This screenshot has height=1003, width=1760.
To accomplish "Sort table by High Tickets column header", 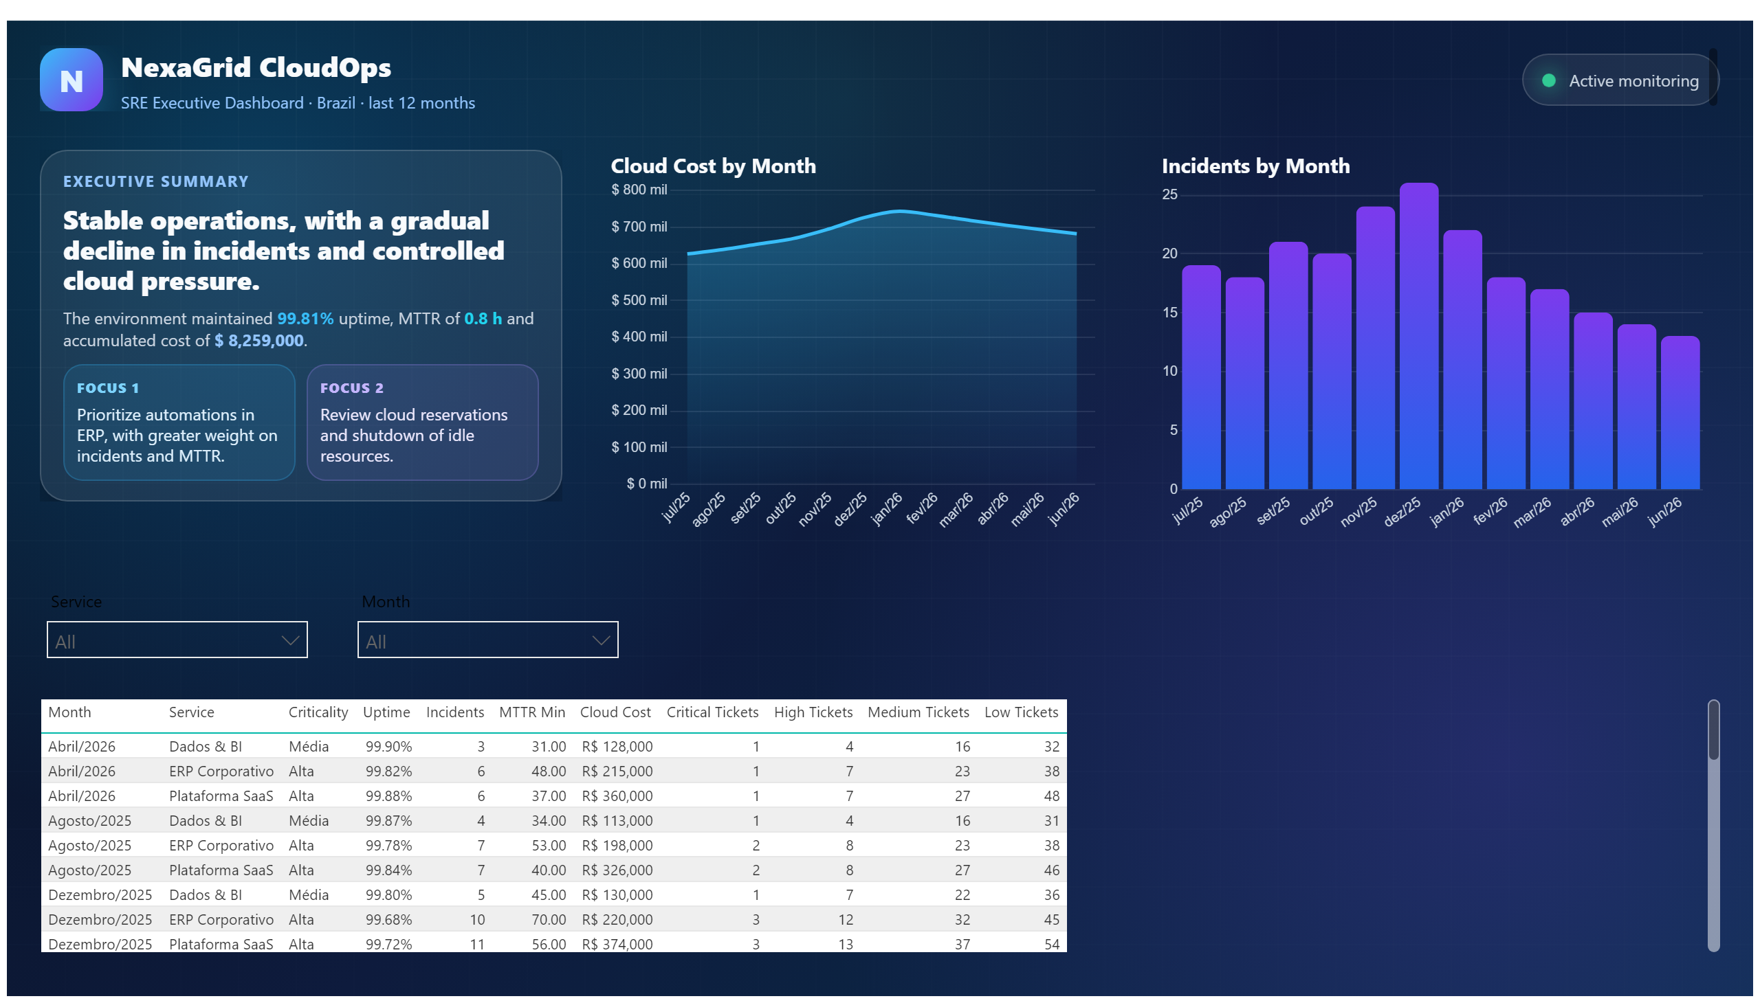I will [813, 713].
